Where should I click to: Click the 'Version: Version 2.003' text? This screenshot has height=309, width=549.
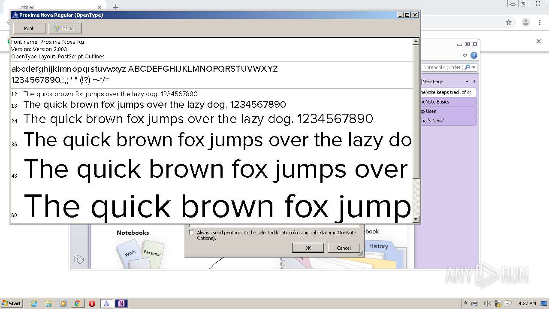[39, 49]
